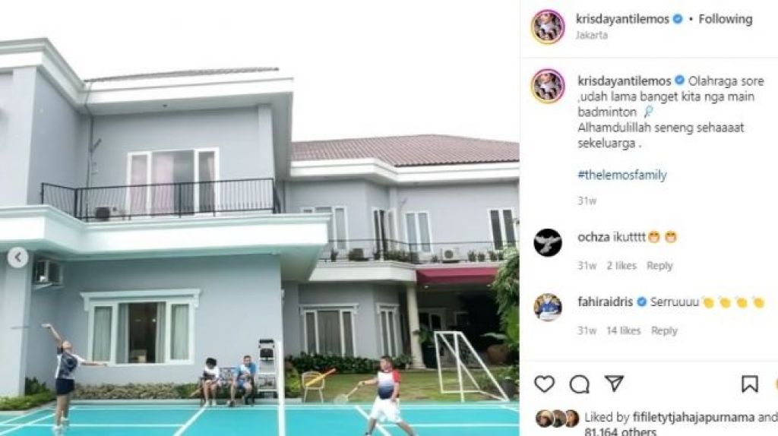The height and width of the screenshot is (436, 778).
Task: Click the krisdayantilemos avatar beside caption
Action: pos(548,86)
